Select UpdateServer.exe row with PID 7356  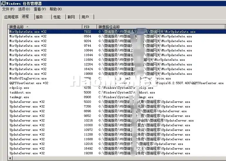[117, 106]
